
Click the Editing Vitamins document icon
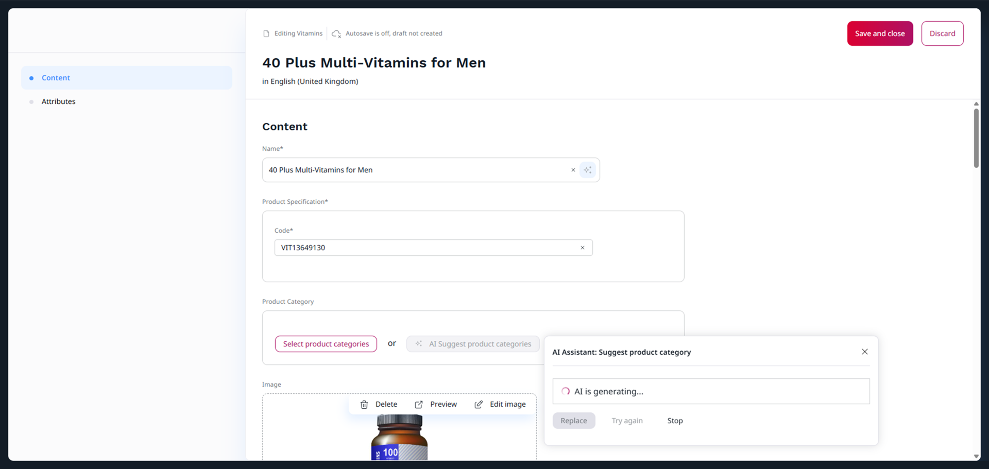[x=266, y=34]
